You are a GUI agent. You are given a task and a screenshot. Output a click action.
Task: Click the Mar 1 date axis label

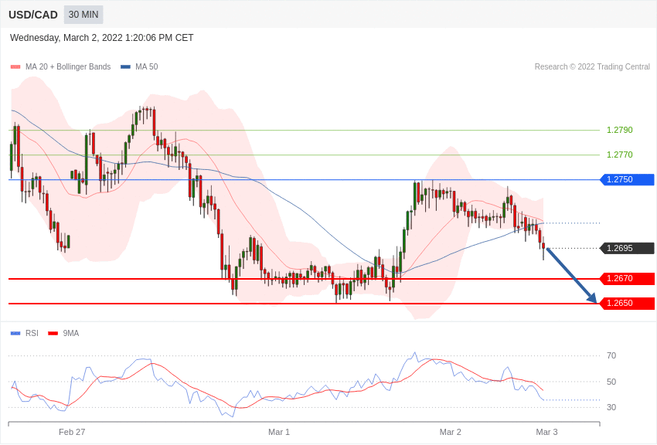click(279, 432)
